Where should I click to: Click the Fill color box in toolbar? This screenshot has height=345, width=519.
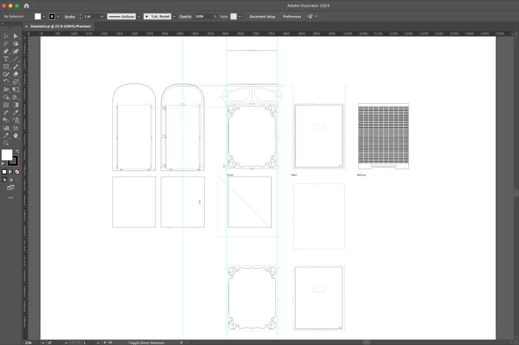pos(7,155)
